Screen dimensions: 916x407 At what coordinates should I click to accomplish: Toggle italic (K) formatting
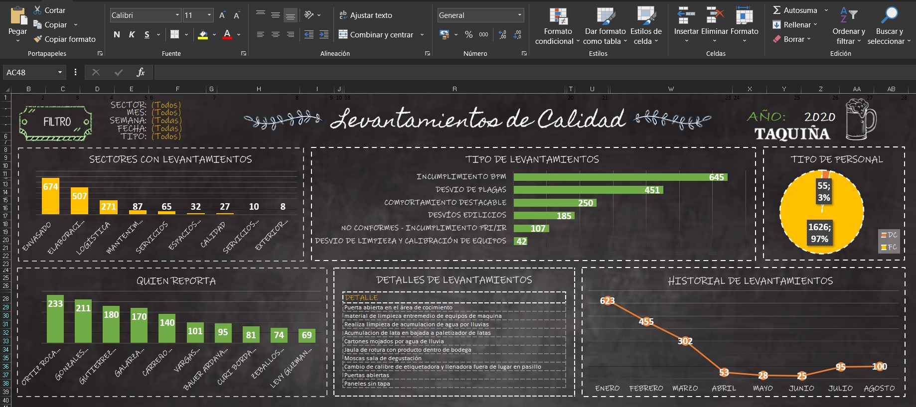tap(132, 34)
